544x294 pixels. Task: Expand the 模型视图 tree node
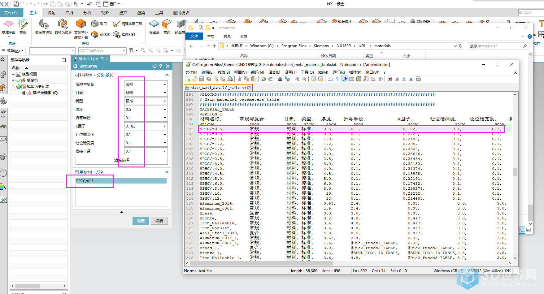point(13,74)
